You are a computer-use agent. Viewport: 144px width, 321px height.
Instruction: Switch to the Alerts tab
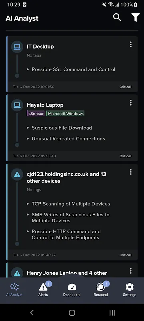[43, 290]
